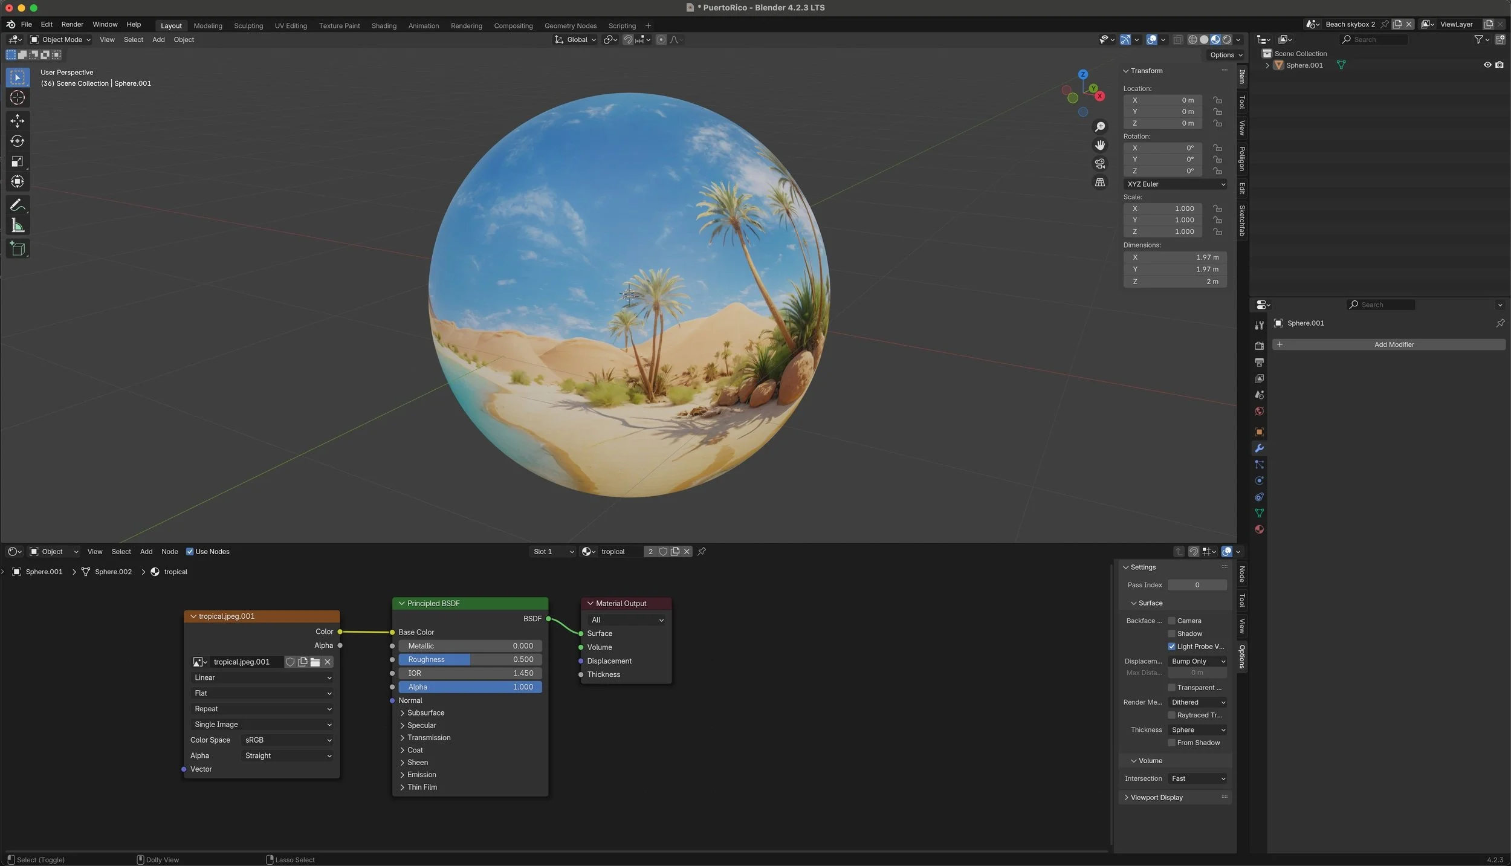Viewport: 1511px width, 866px height.
Task: Open Displacement Bump Only dropdown
Action: coord(1198,661)
